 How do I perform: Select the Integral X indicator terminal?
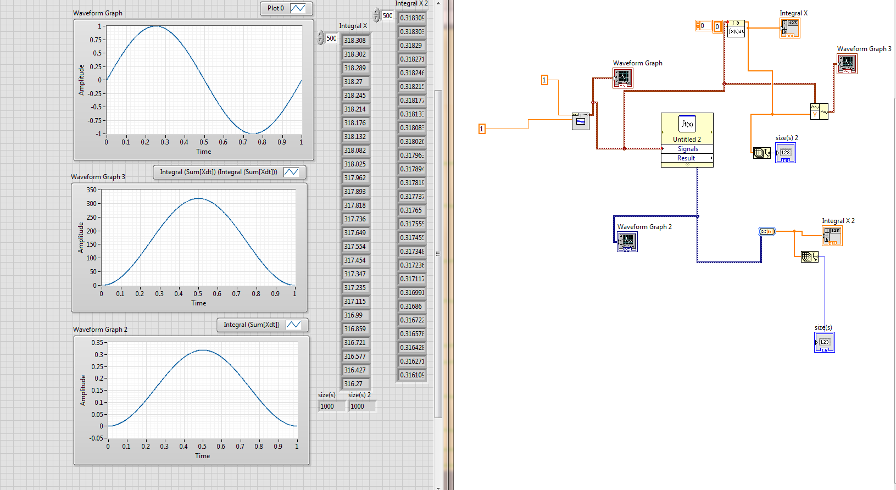[790, 28]
